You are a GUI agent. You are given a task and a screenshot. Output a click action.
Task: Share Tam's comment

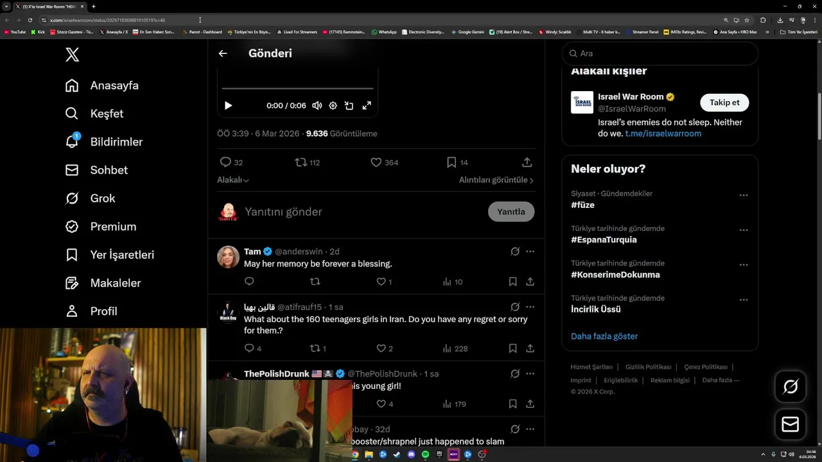tap(530, 282)
